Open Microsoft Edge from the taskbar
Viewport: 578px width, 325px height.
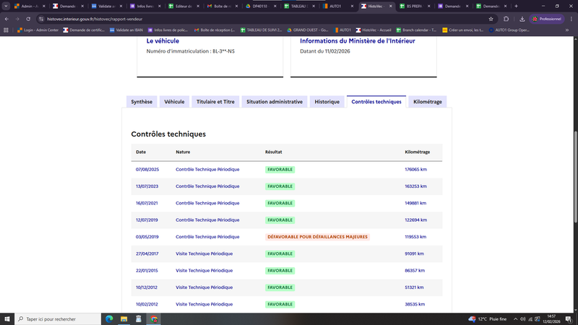pos(110,318)
